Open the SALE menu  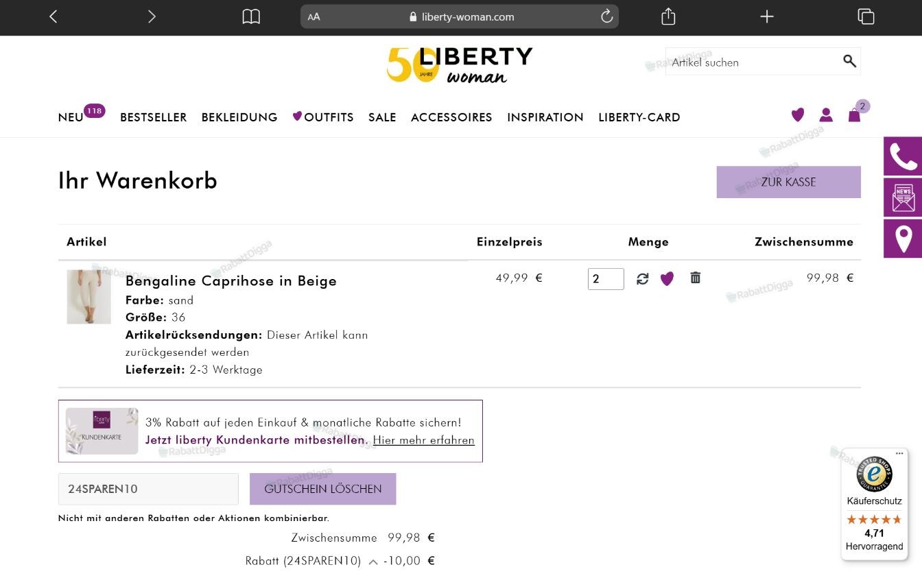[382, 117]
